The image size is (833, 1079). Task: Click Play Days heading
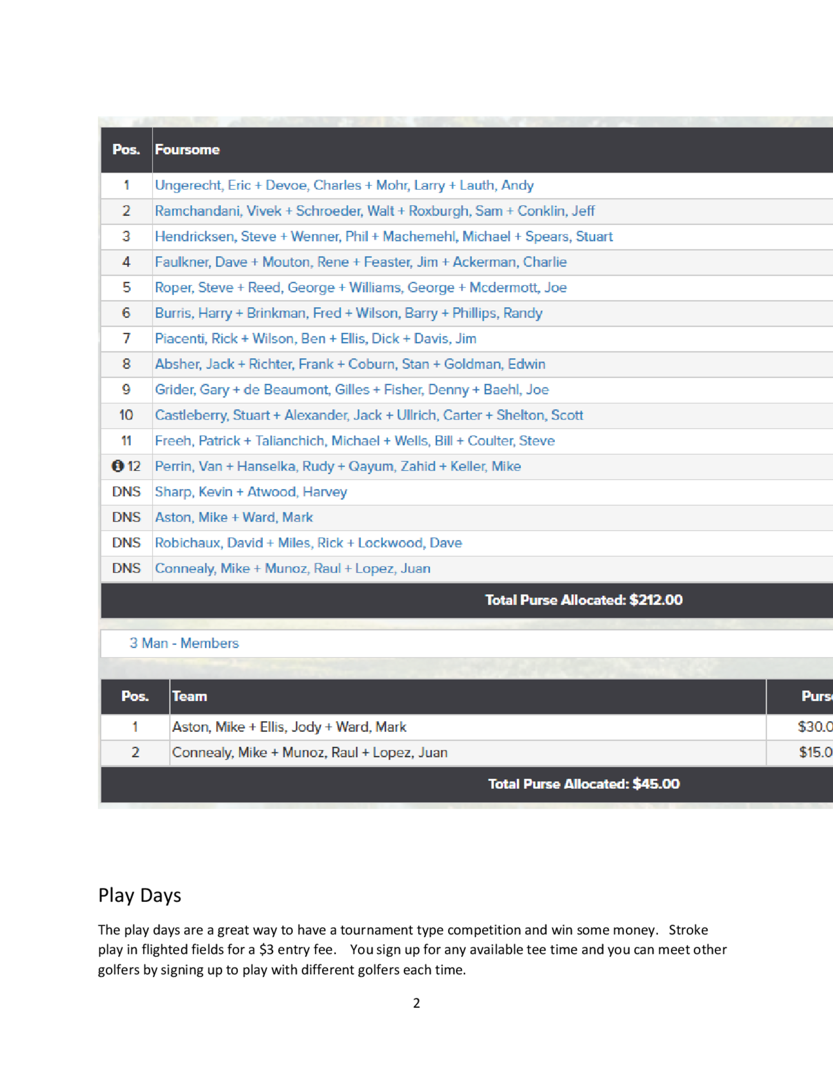click(x=140, y=895)
